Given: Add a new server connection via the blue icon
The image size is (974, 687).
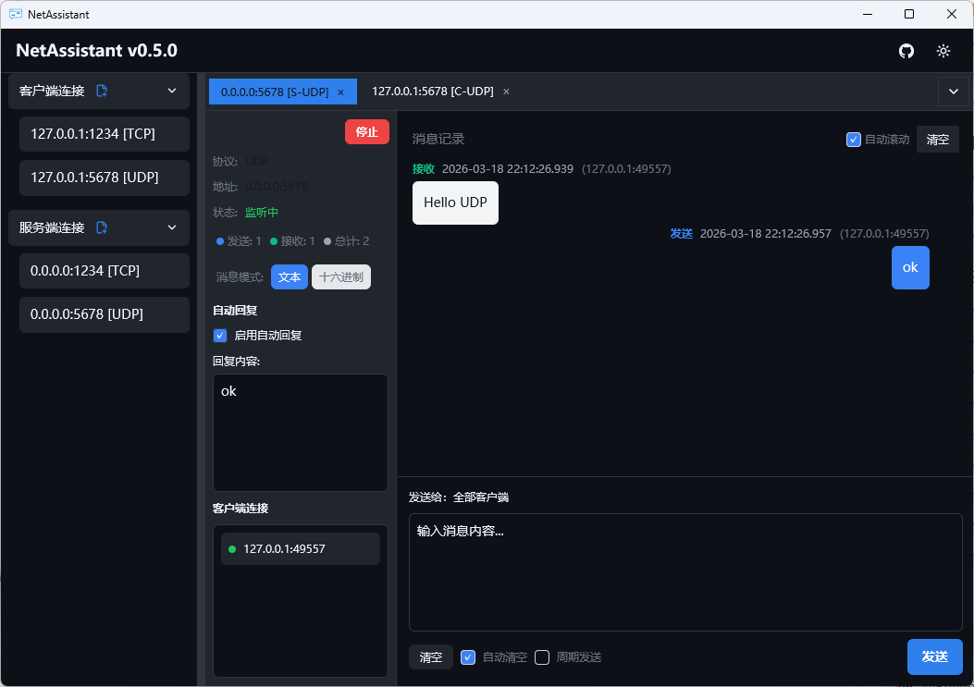Looking at the screenshot, I should (x=103, y=227).
